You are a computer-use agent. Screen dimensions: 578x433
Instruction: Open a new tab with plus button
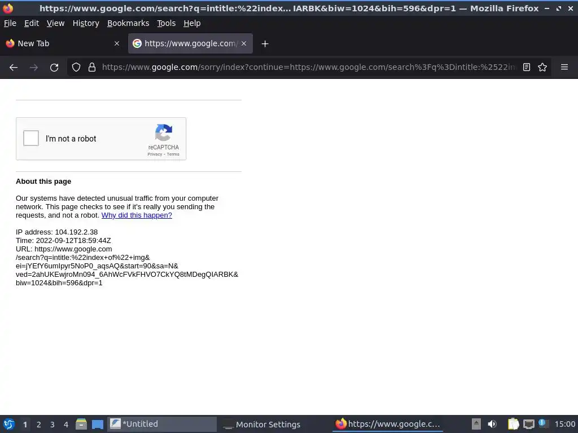tap(265, 44)
